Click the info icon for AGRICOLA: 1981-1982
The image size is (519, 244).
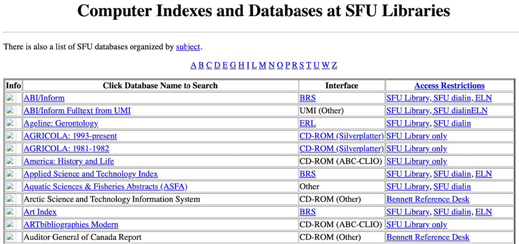tap(11, 149)
